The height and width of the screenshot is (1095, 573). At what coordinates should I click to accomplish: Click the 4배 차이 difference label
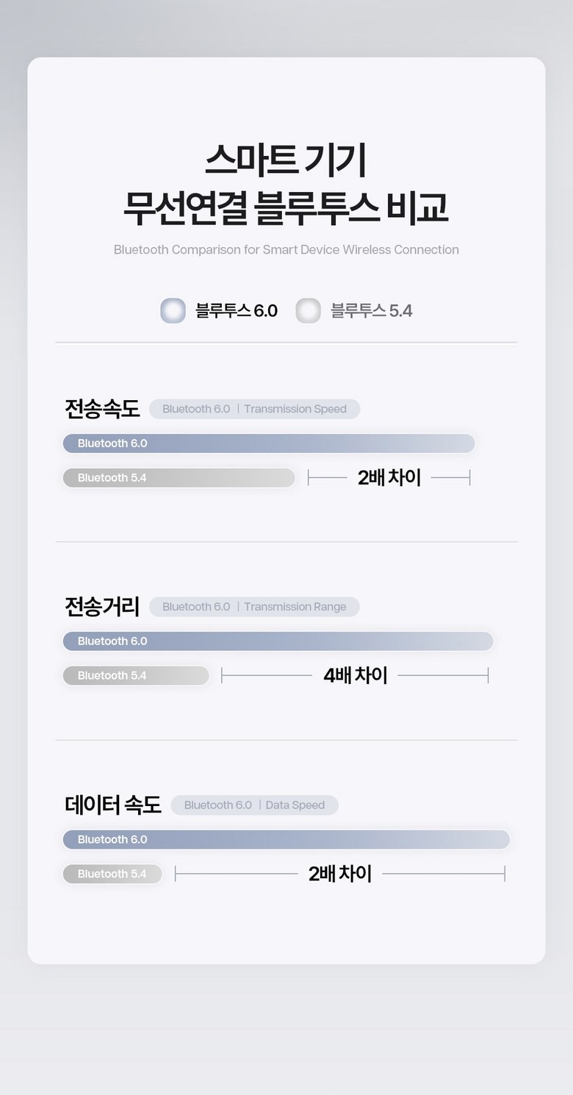click(x=356, y=675)
